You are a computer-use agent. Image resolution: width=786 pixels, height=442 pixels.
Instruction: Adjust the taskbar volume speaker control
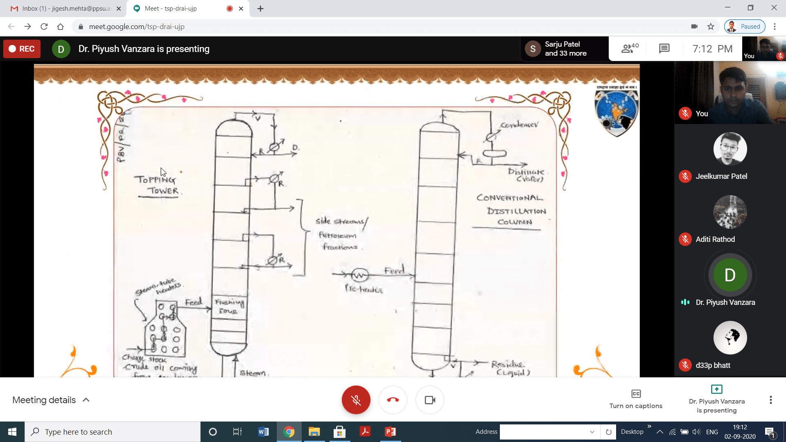(x=696, y=432)
